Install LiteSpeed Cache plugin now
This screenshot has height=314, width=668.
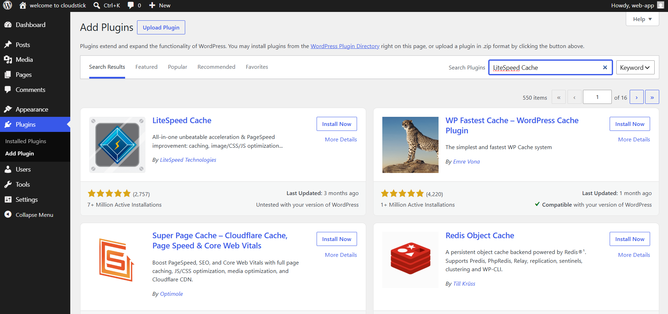[x=337, y=124]
